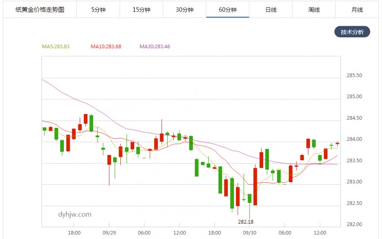Click the MA5:283.83 indicator label

pyautogui.click(x=56, y=47)
